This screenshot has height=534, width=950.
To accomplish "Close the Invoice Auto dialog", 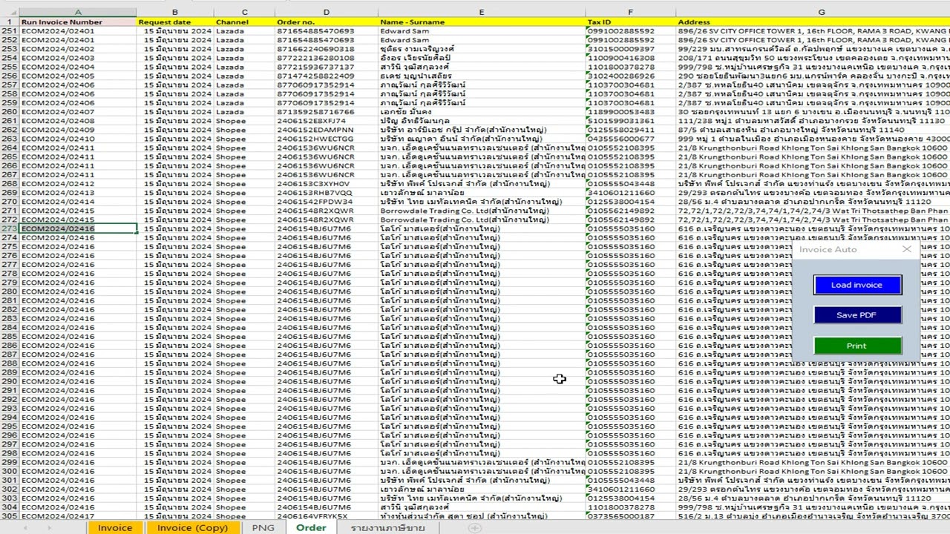I will [906, 249].
